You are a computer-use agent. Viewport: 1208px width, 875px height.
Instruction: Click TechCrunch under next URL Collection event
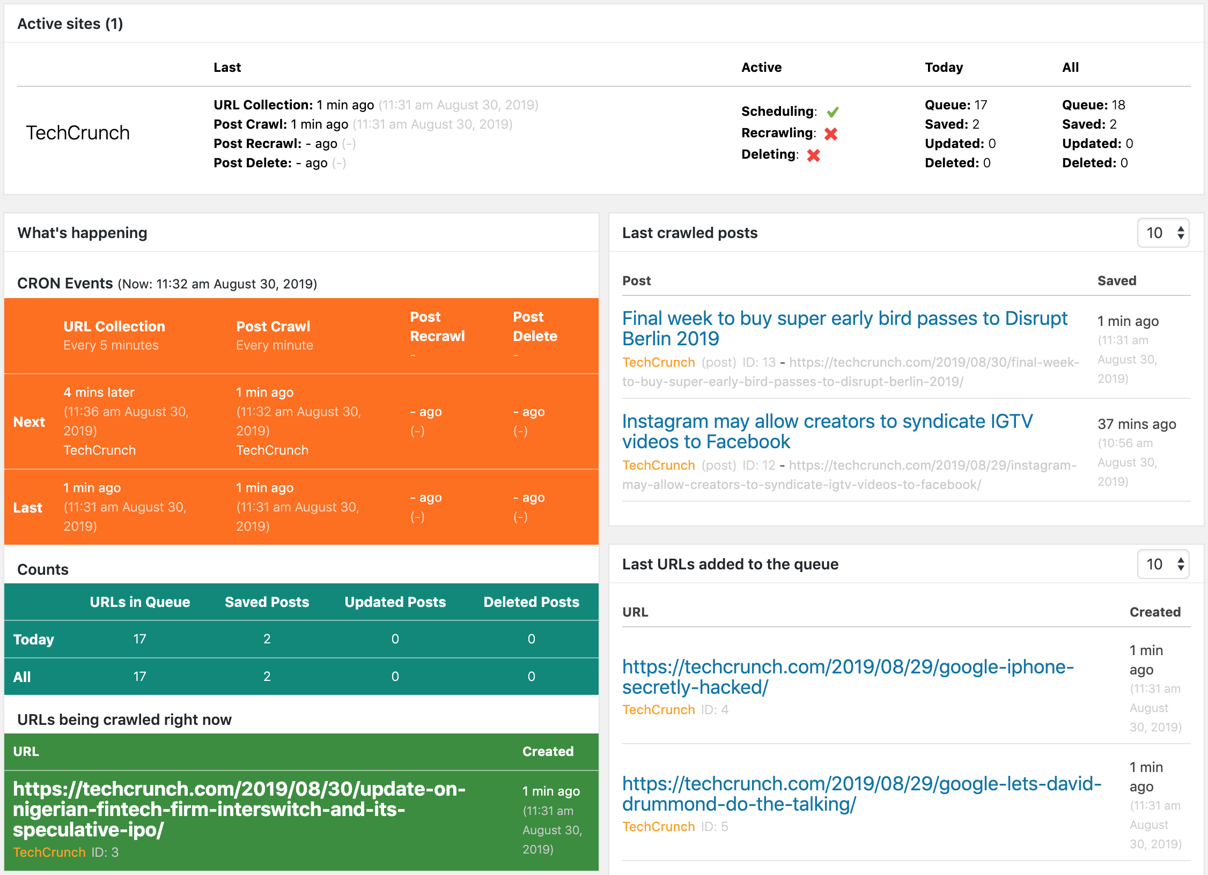100,450
